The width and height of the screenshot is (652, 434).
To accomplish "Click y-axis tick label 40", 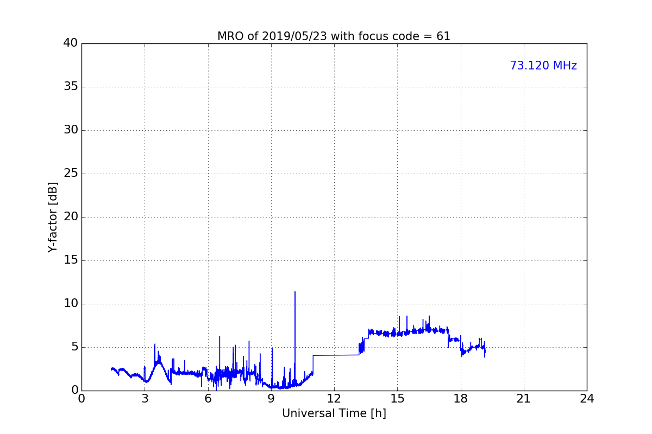I will tap(70, 43).
